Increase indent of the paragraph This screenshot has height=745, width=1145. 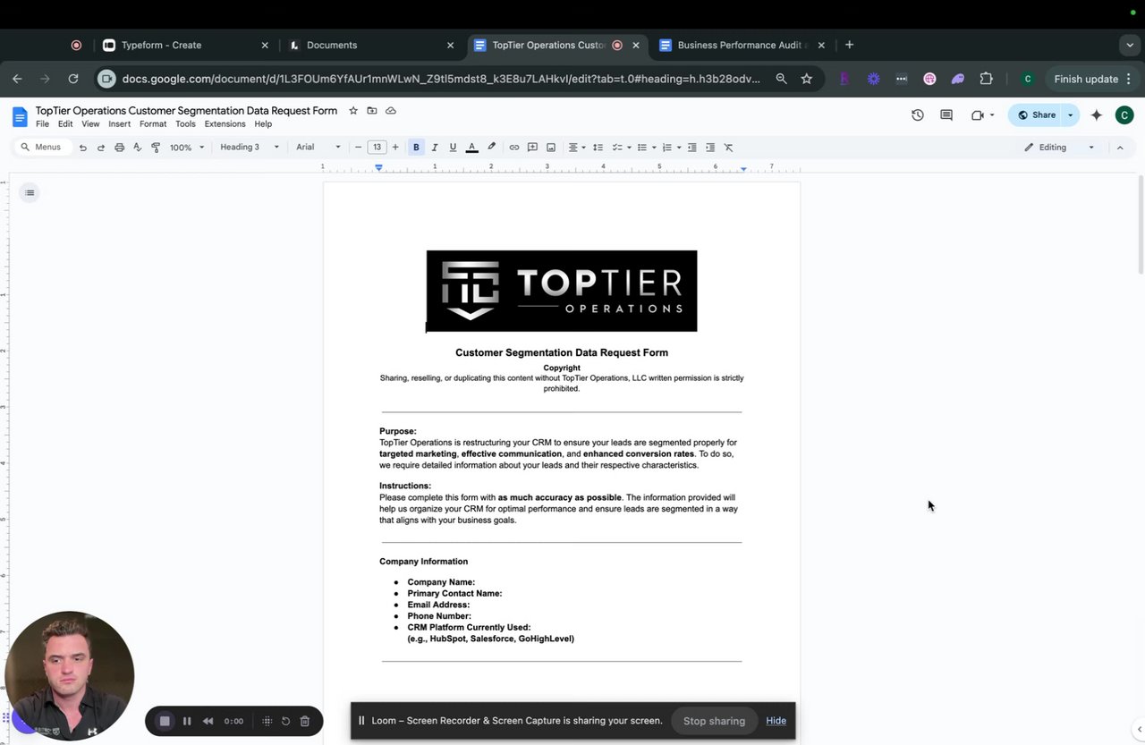pos(710,148)
